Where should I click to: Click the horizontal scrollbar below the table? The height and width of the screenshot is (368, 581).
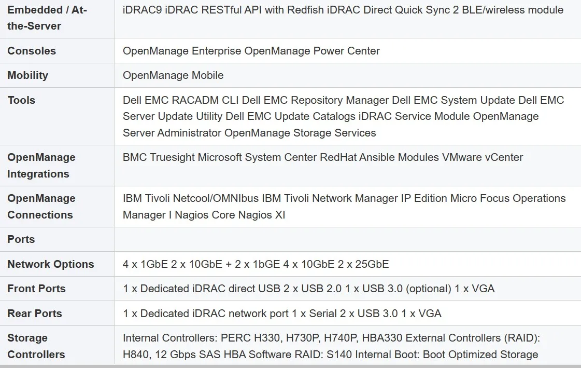point(290,365)
